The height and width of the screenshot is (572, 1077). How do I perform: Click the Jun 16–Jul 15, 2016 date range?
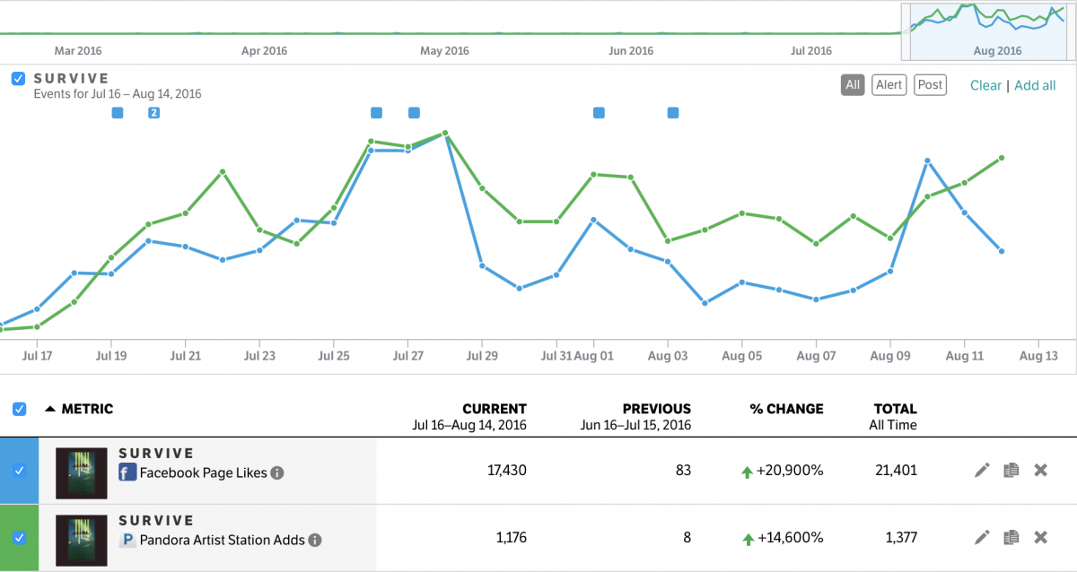[636, 425]
